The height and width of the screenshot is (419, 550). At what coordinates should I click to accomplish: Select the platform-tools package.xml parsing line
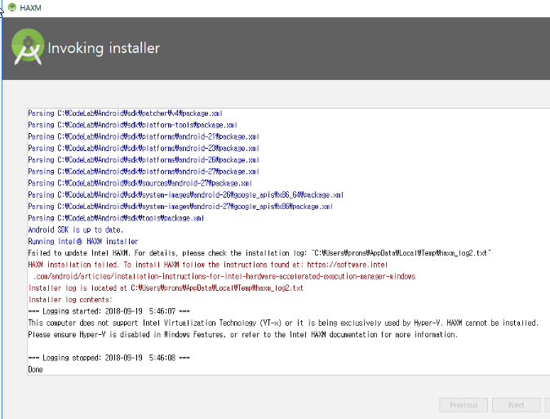(x=132, y=125)
